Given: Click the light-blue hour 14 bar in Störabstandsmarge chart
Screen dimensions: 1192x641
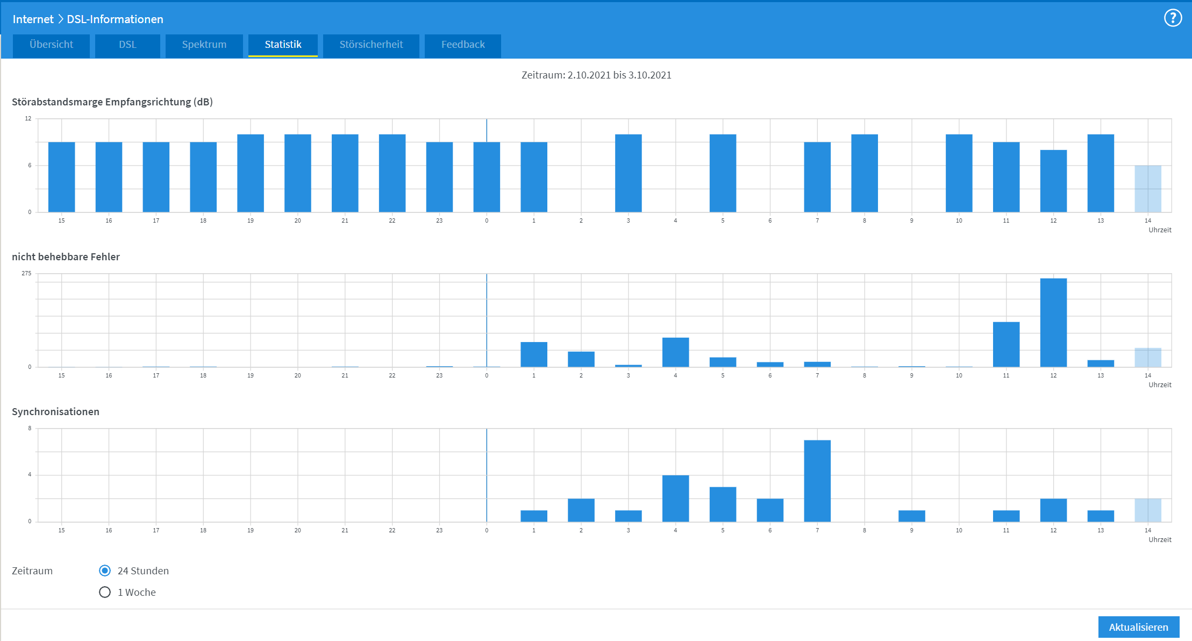Looking at the screenshot, I should point(1148,189).
